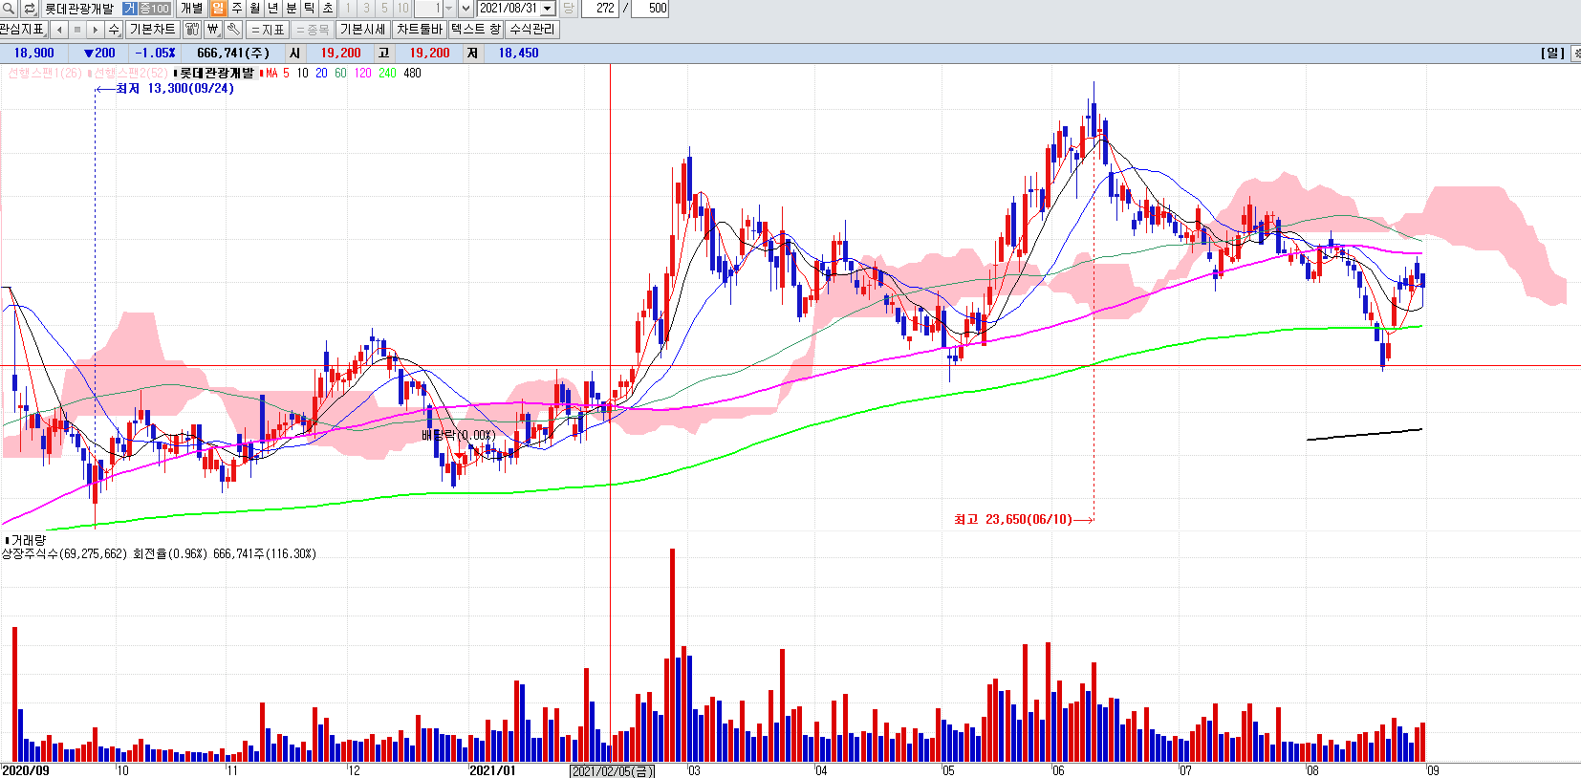This screenshot has width=1581, height=778.
Task: Click the stock search magnifier icon
Action: tap(9, 9)
